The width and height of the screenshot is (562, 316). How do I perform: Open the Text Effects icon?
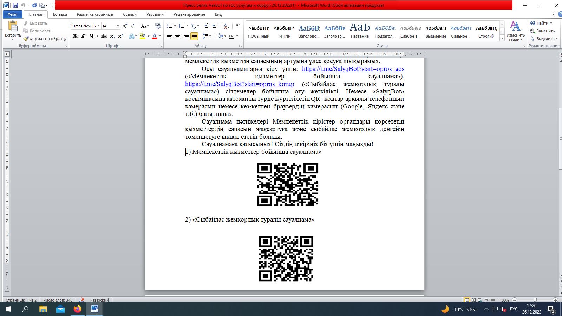[x=132, y=36]
